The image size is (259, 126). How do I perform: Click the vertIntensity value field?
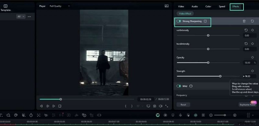[250, 36]
